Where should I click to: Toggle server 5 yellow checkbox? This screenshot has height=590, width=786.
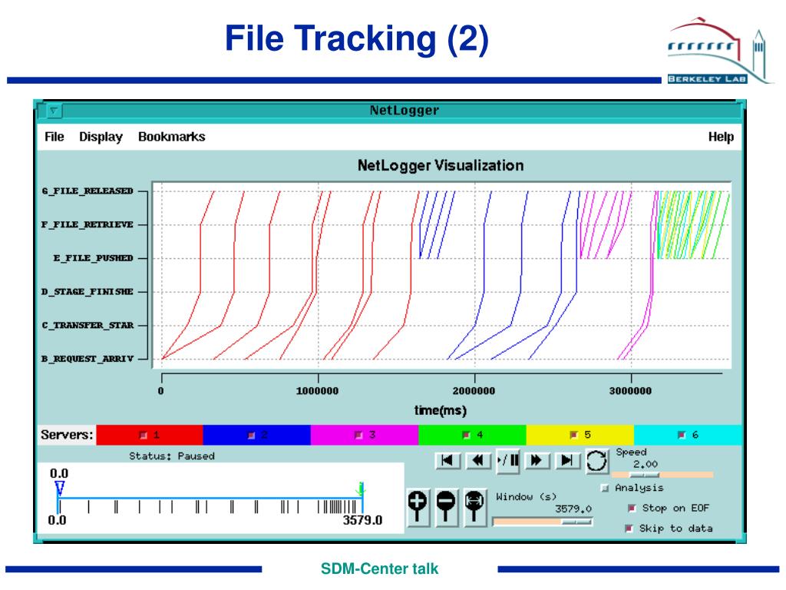574,435
